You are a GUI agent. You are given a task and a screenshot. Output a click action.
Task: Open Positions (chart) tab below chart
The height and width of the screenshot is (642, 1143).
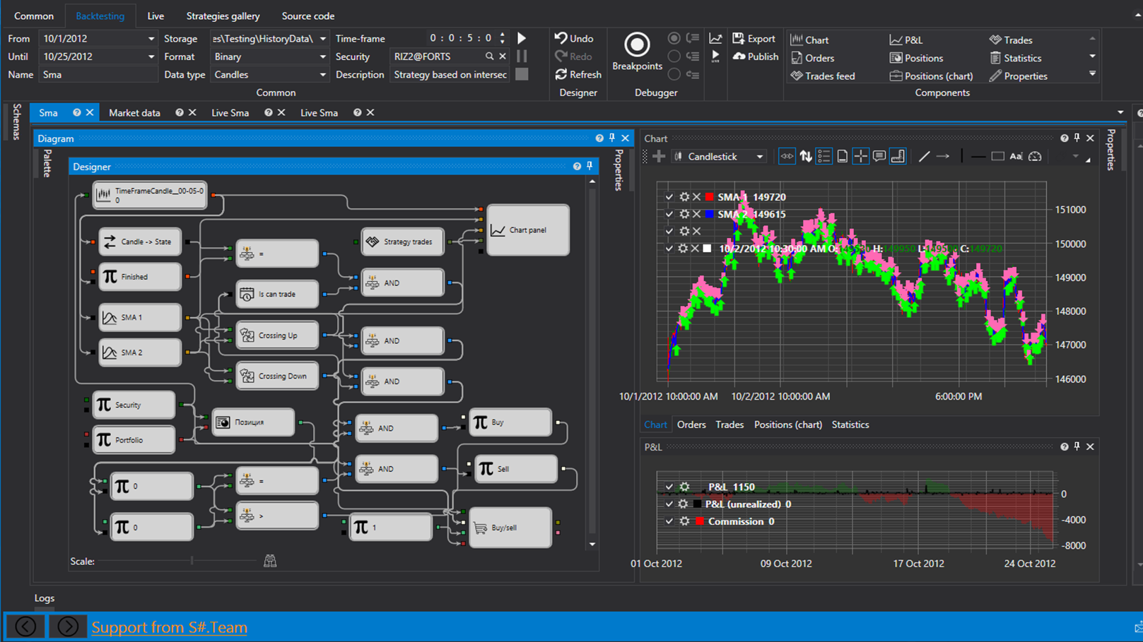click(788, 424)
